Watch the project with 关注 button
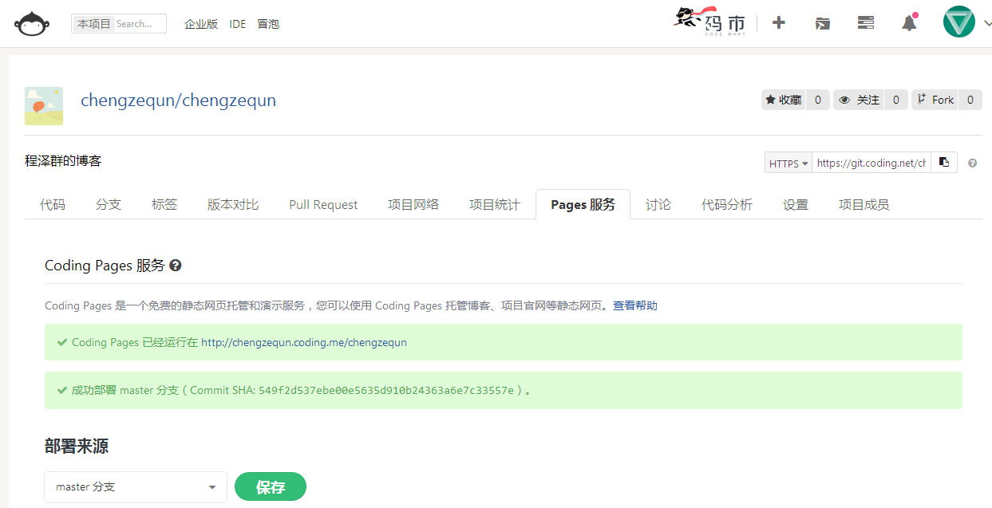This screenshot has width=992, height=508. (859, 100)
